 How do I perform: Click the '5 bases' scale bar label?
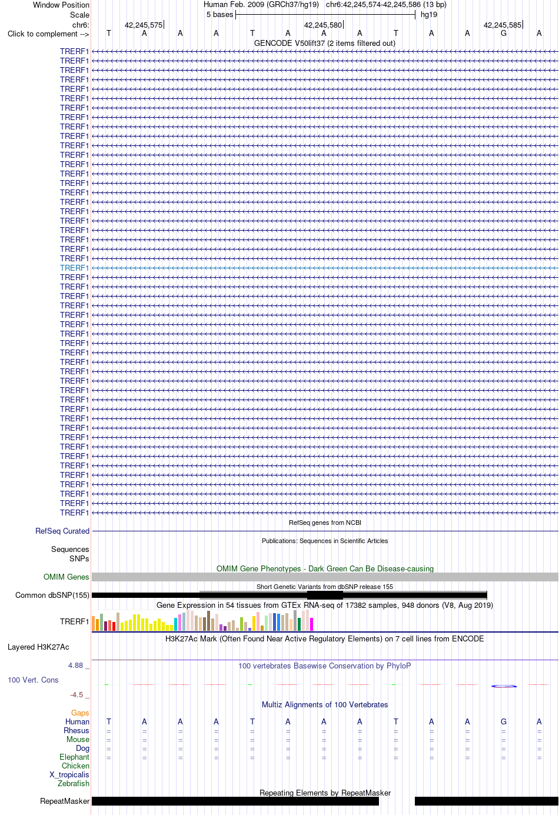pos(219,14)
